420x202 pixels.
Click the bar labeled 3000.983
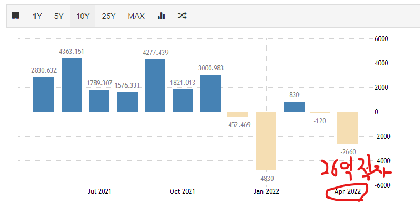point(210,93)
